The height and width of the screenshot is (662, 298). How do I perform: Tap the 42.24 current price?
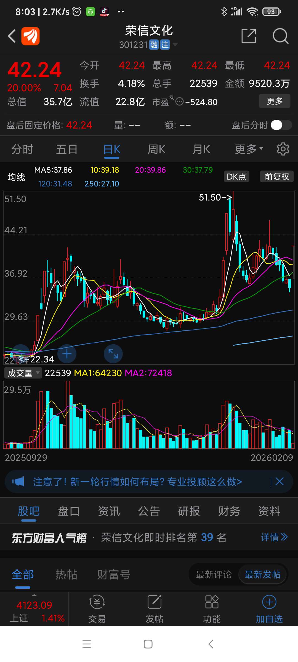click(x=34, y=70)
